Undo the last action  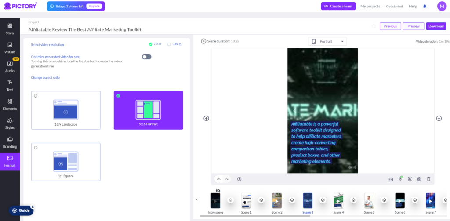219,179
